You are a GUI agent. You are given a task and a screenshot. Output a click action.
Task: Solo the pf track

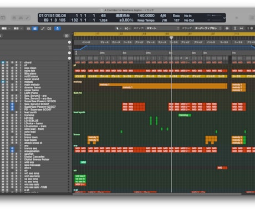[7, 65]
